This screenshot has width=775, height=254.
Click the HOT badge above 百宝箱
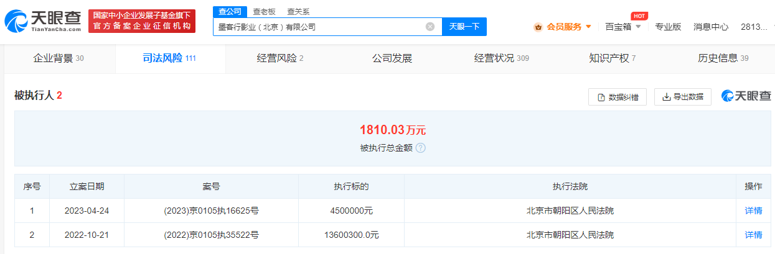click(639, 16)
